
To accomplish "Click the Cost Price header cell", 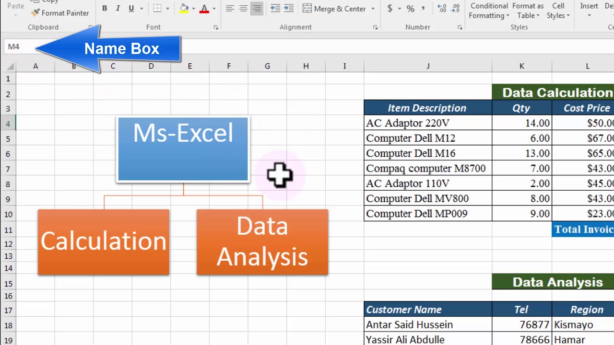I will point(583,108).
